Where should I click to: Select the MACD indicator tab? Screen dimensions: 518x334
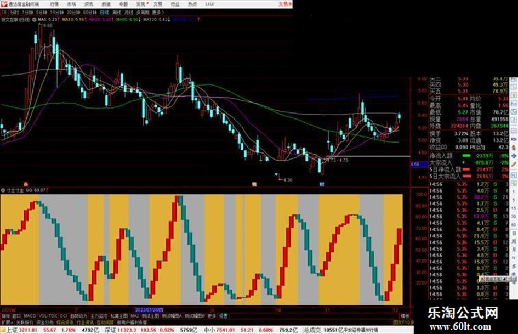click(x=30, y=316)
